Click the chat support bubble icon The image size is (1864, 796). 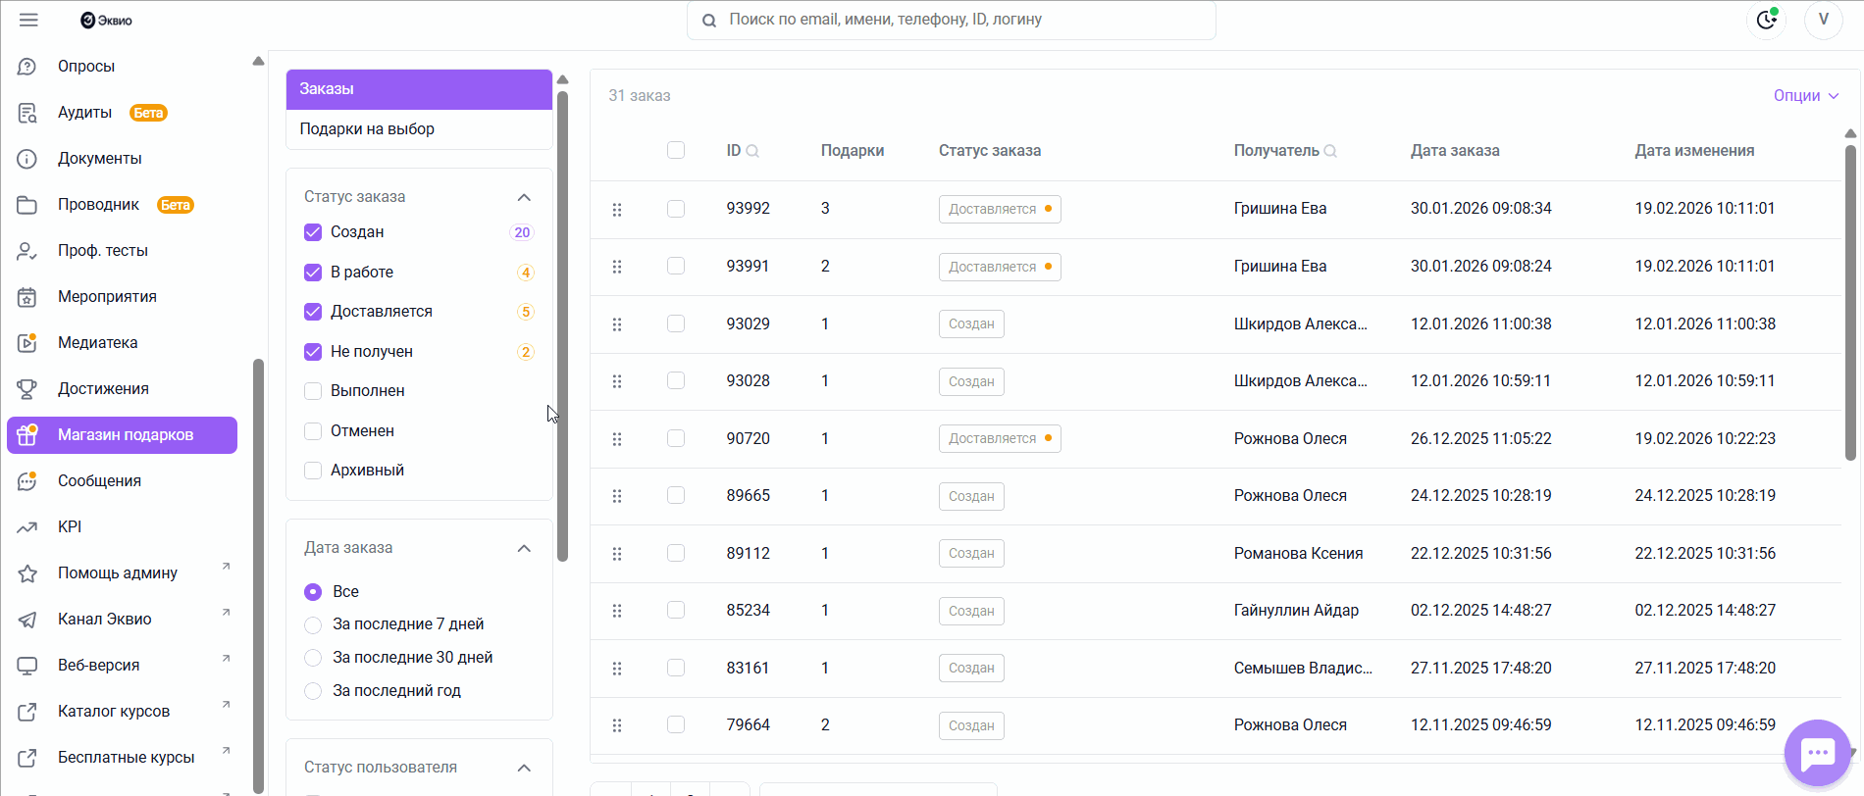[1817, 753]
